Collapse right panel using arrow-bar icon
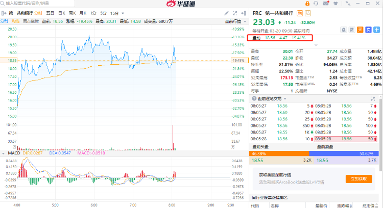Image resolution: width=383 pixels, height=208 pixels. point(244,13)
